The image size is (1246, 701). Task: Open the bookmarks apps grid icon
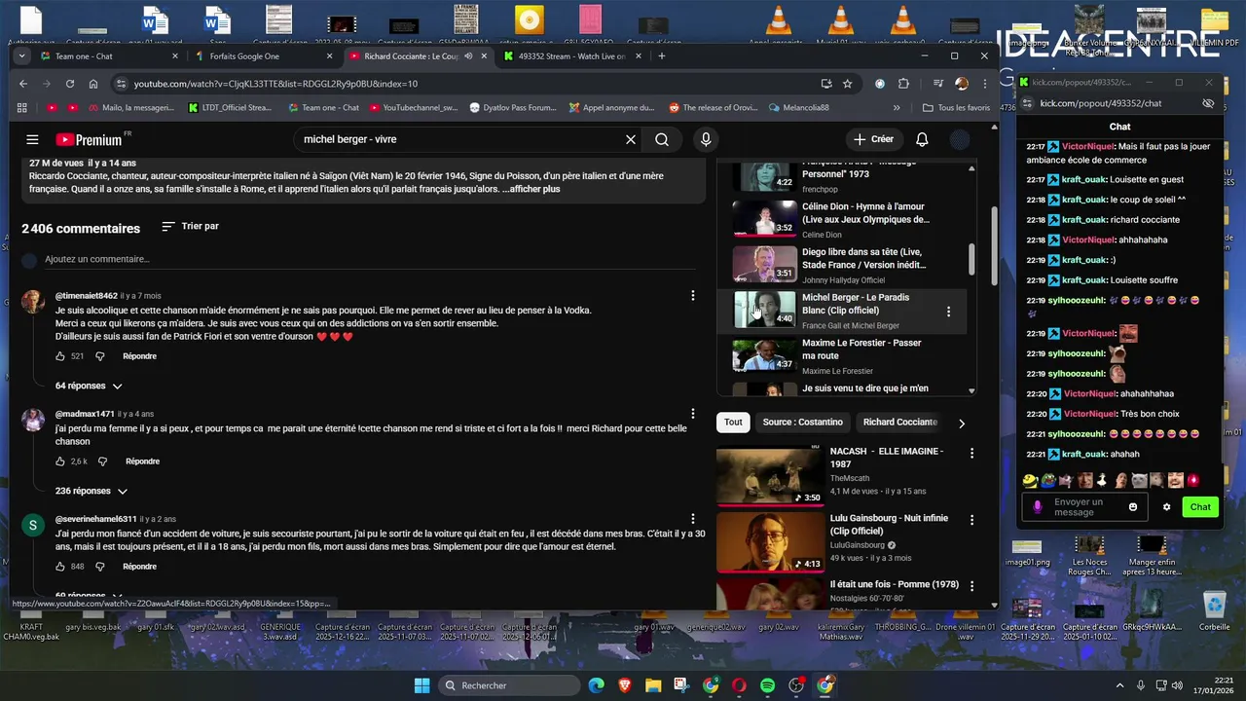(x=22, y=108)
